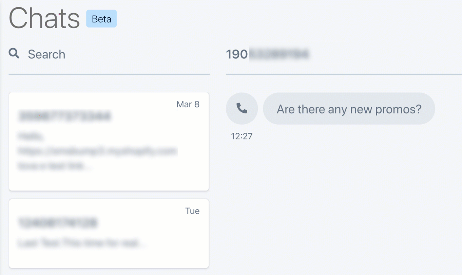This screenshot has width=462, height=275.
Task: Click the Chats page heading
Action: click(44, 19)
